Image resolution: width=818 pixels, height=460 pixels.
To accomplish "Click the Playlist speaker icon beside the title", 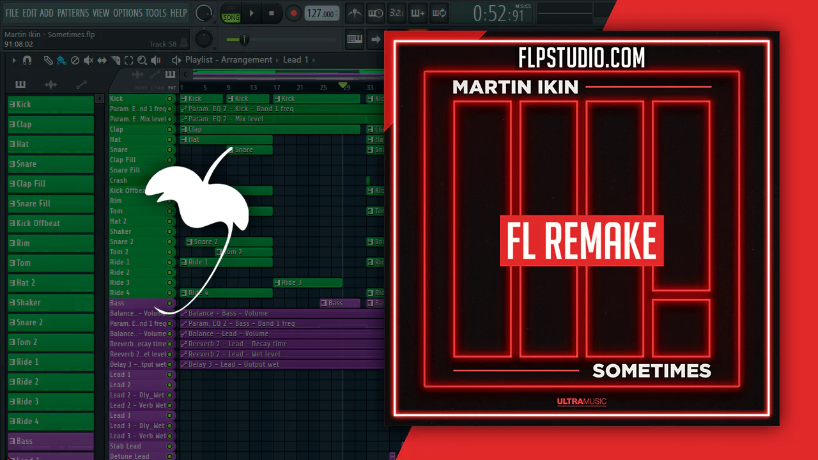I will coord(176,60).
